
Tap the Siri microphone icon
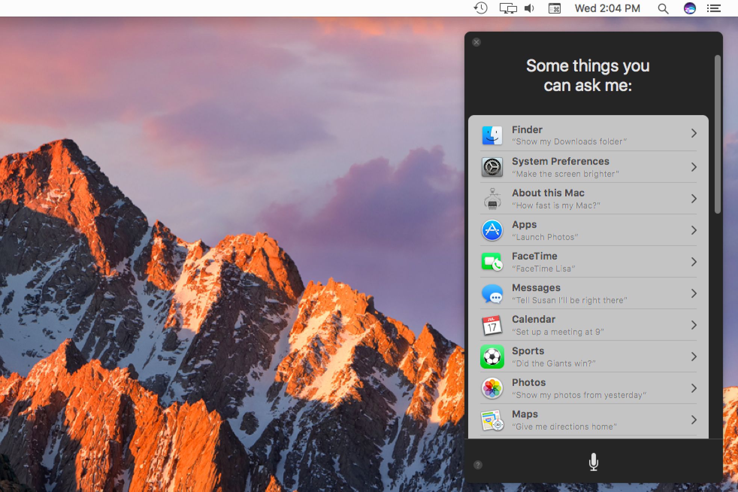coord(593,462)
